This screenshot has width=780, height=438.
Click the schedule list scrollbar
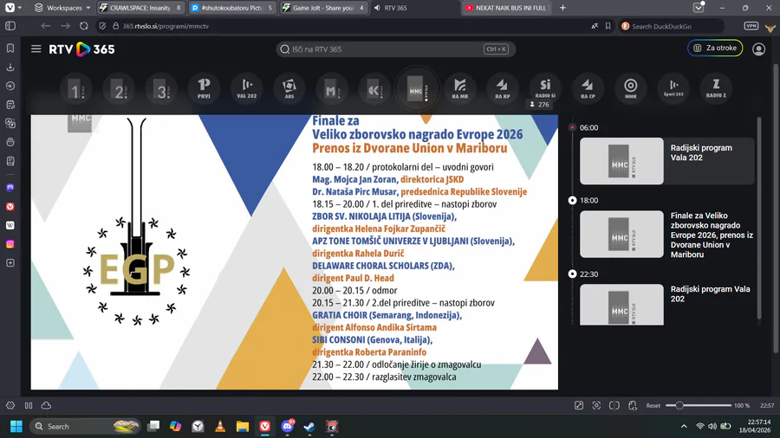[759, 218]
